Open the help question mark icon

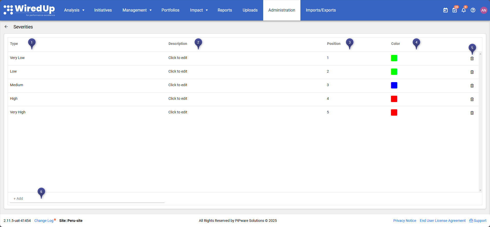tap(473, 10)
